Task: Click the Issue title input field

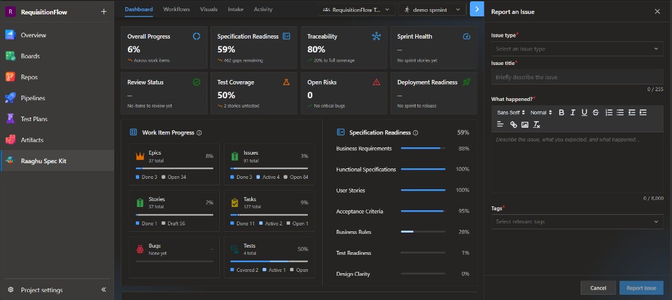Action: (577, 77)
